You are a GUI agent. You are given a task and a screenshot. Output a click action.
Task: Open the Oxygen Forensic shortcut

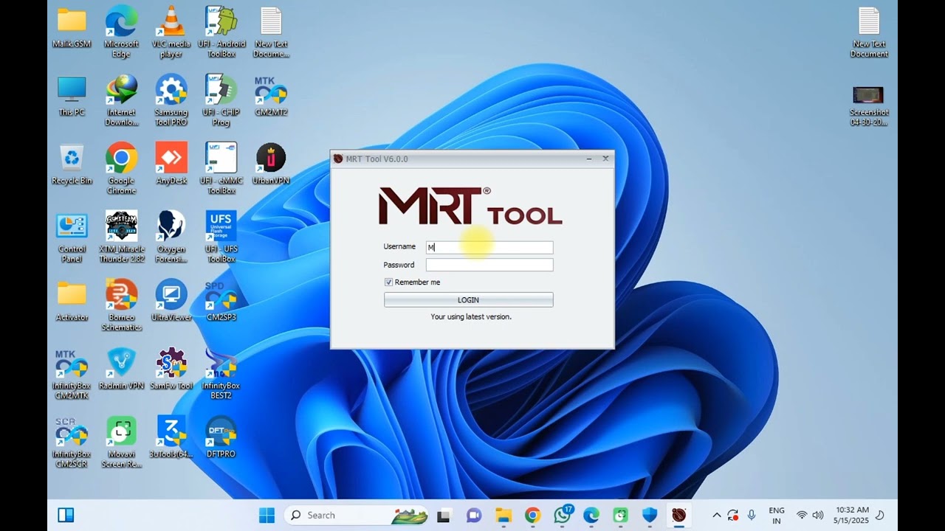tap(171, 237)
